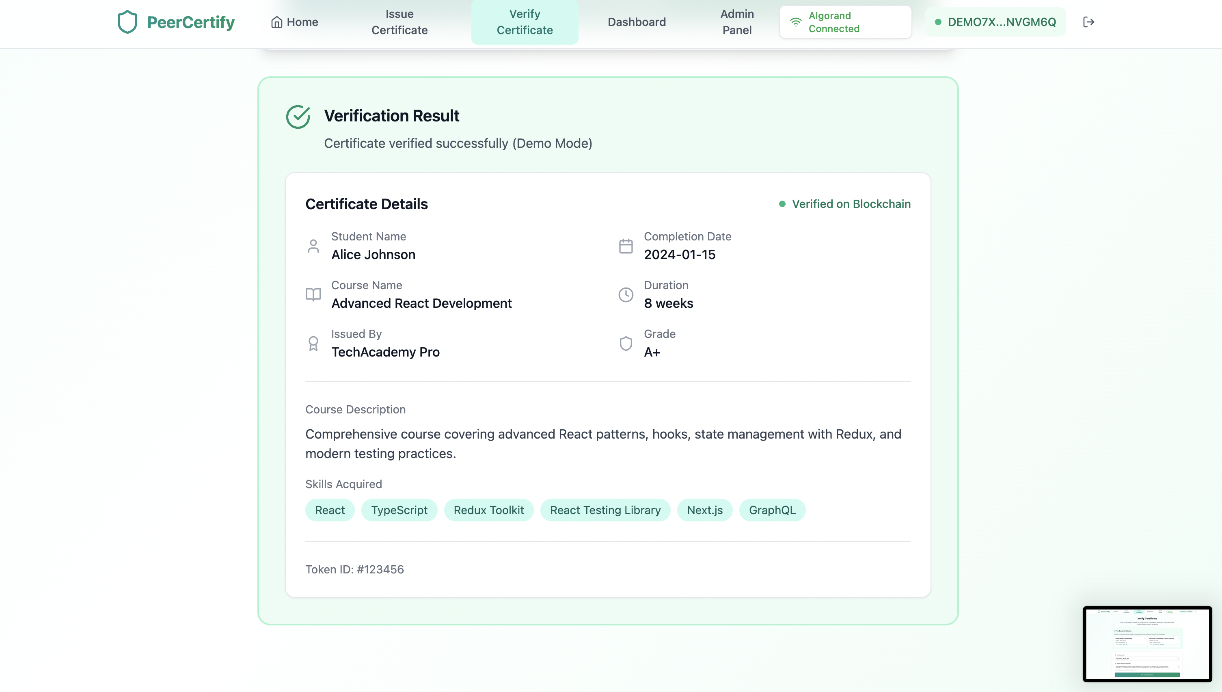The height and width of the screenshot is (692, 1222).
Task: Click the Algorand wifi connection icon
Action: click(x=796, y=22)
